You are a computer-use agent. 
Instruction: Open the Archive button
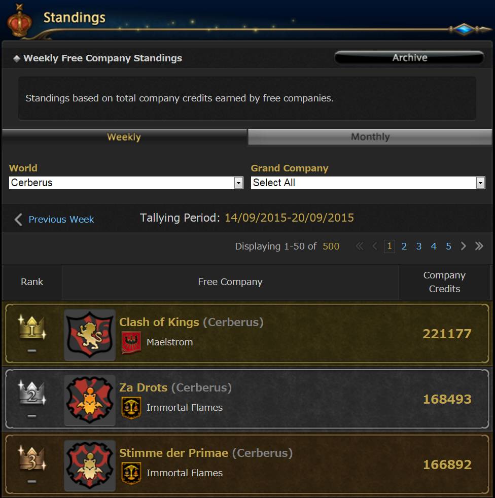pyautogui.click(x=409, y=58)
